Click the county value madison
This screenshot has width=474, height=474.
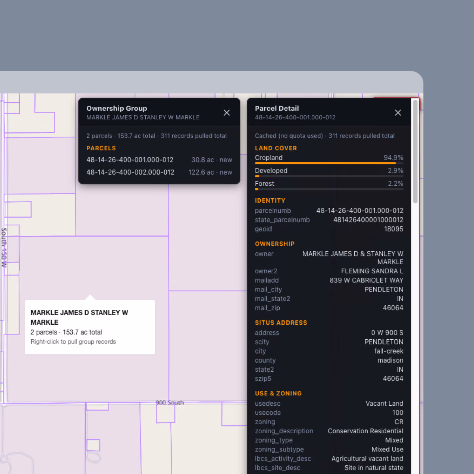tap(390, 360)
